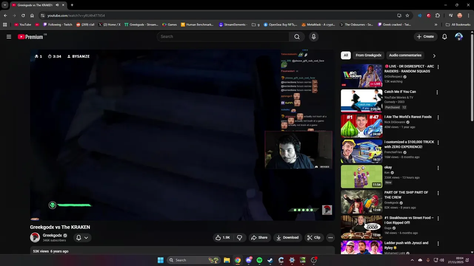Show hidden system tray icons chevron
Viewport: 474px width, 266px height.
(412, 260)
